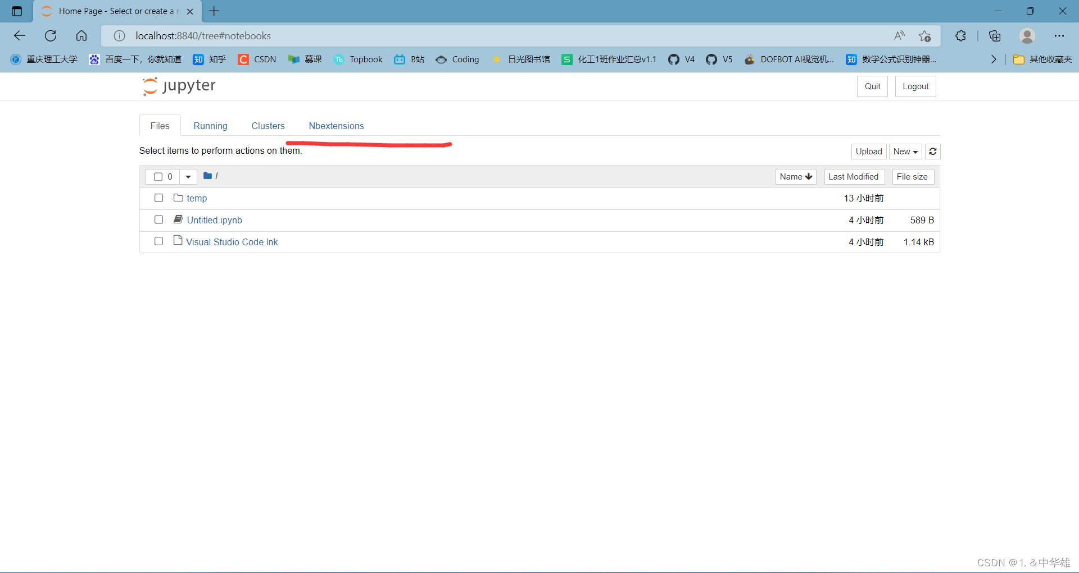The width and height of the screenshot is (1079, 573).
Task: Open the browser collections icon
Action: pos(995,36)
